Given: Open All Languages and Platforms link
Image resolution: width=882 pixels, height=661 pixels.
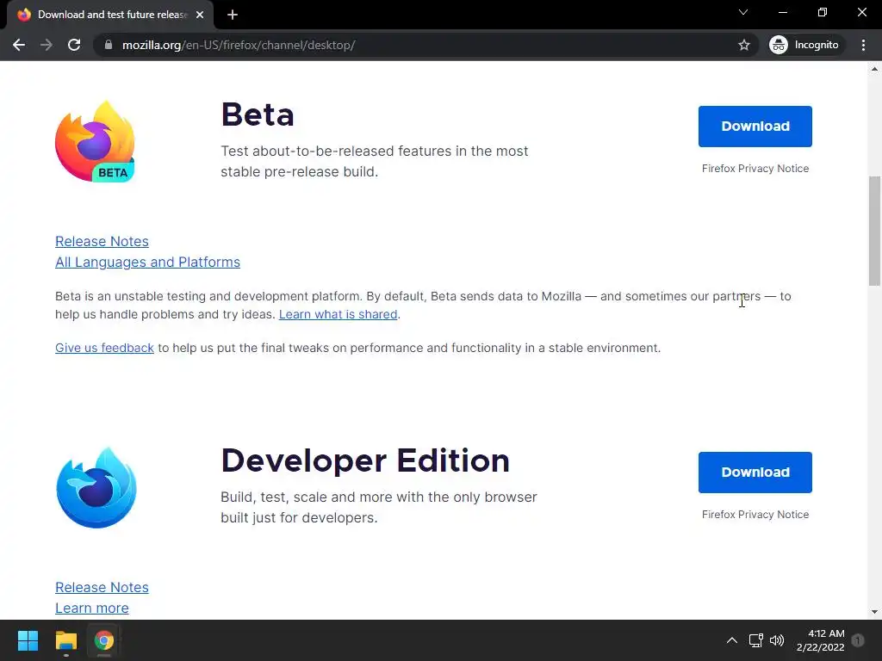Looking at the screenshot, I should [147, 262].
